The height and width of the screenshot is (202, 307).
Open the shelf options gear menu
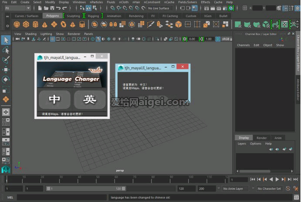7,26
